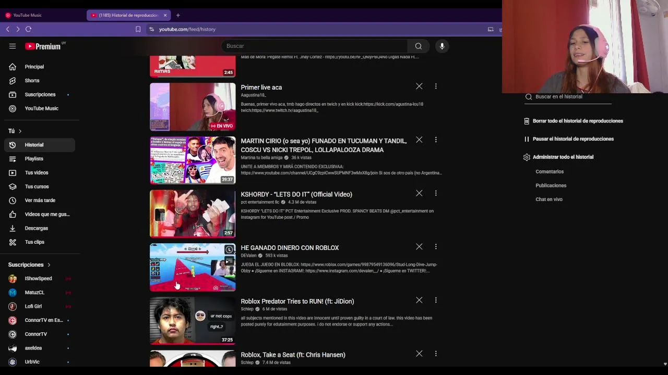668x375 pixels.
Task: Open more options for Roblox Predator video
Action: coord(436,300)
